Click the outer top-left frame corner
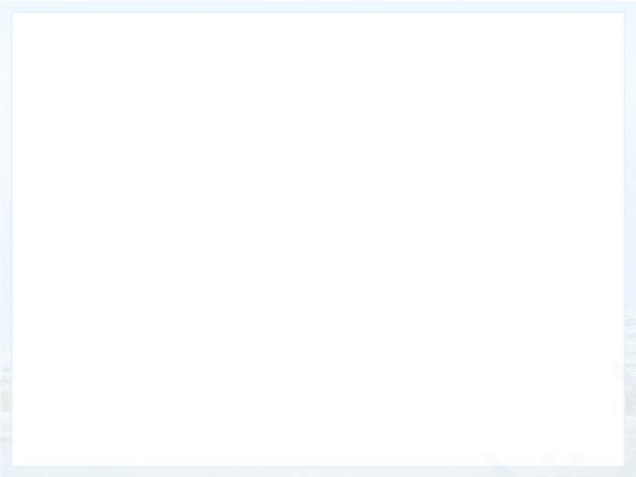The image size is (636, 477). [x=3, y=3]
